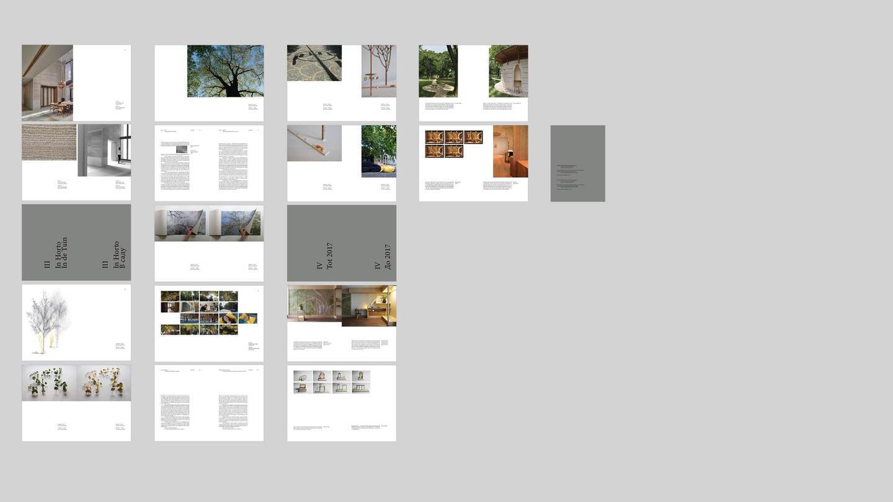The height and width of the screenshot is (502, 893).
Task: Open the wide wooden room interior photo
Action: click(342, 306)
